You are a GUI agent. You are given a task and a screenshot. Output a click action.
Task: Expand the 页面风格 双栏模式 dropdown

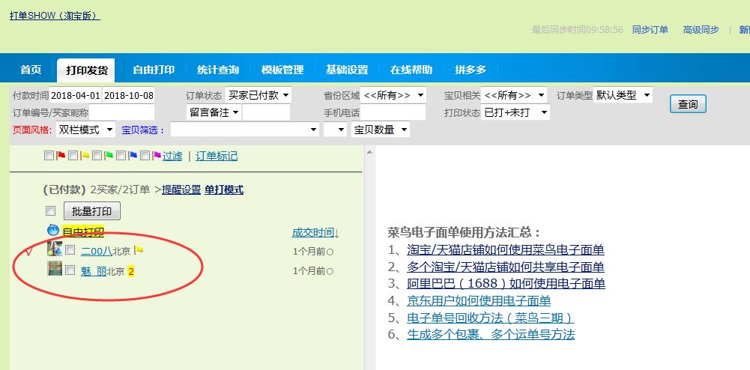coord(85,130)
